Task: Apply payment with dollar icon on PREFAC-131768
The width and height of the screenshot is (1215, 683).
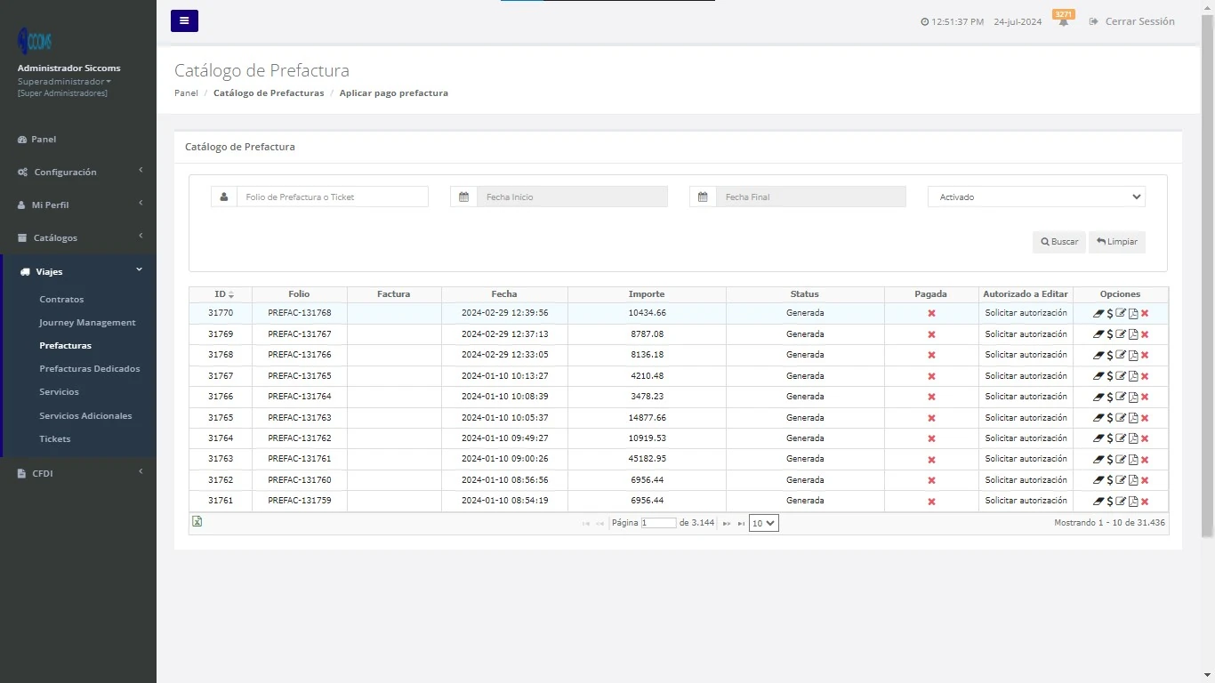Action: pos(1109,313)
